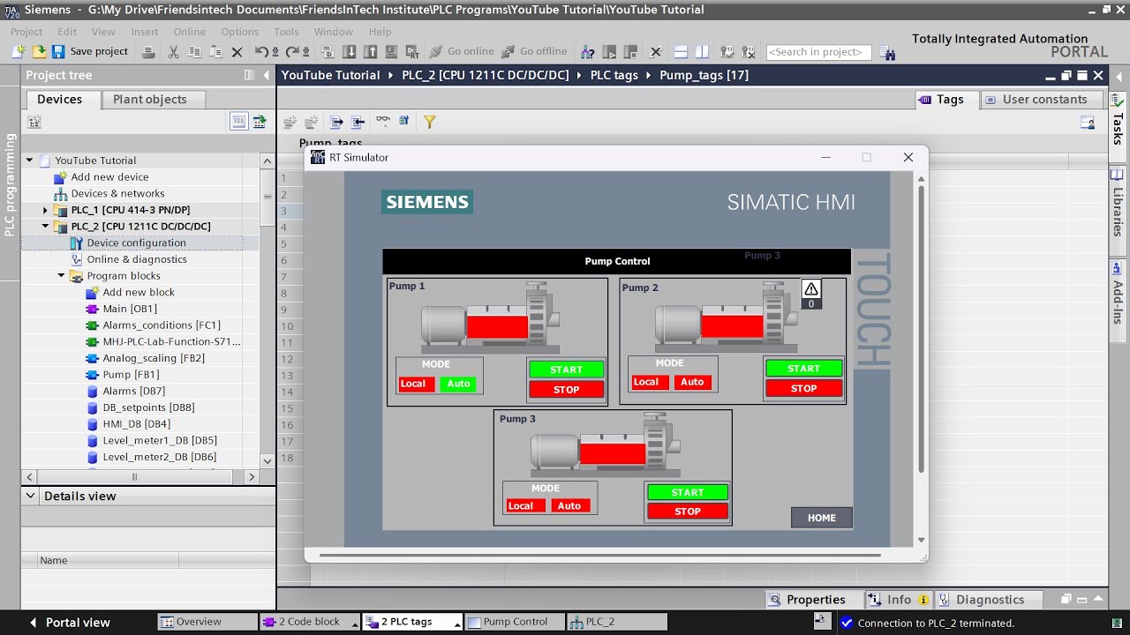
Task: Click the Print icon in toolbar
Action: coord(149,52)
